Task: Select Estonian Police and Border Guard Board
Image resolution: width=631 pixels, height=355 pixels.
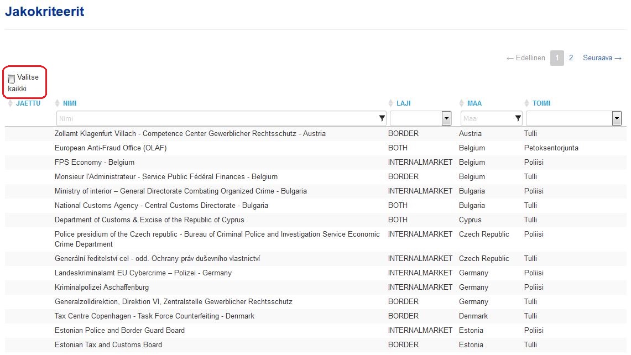Action: (x=315, y=331)
